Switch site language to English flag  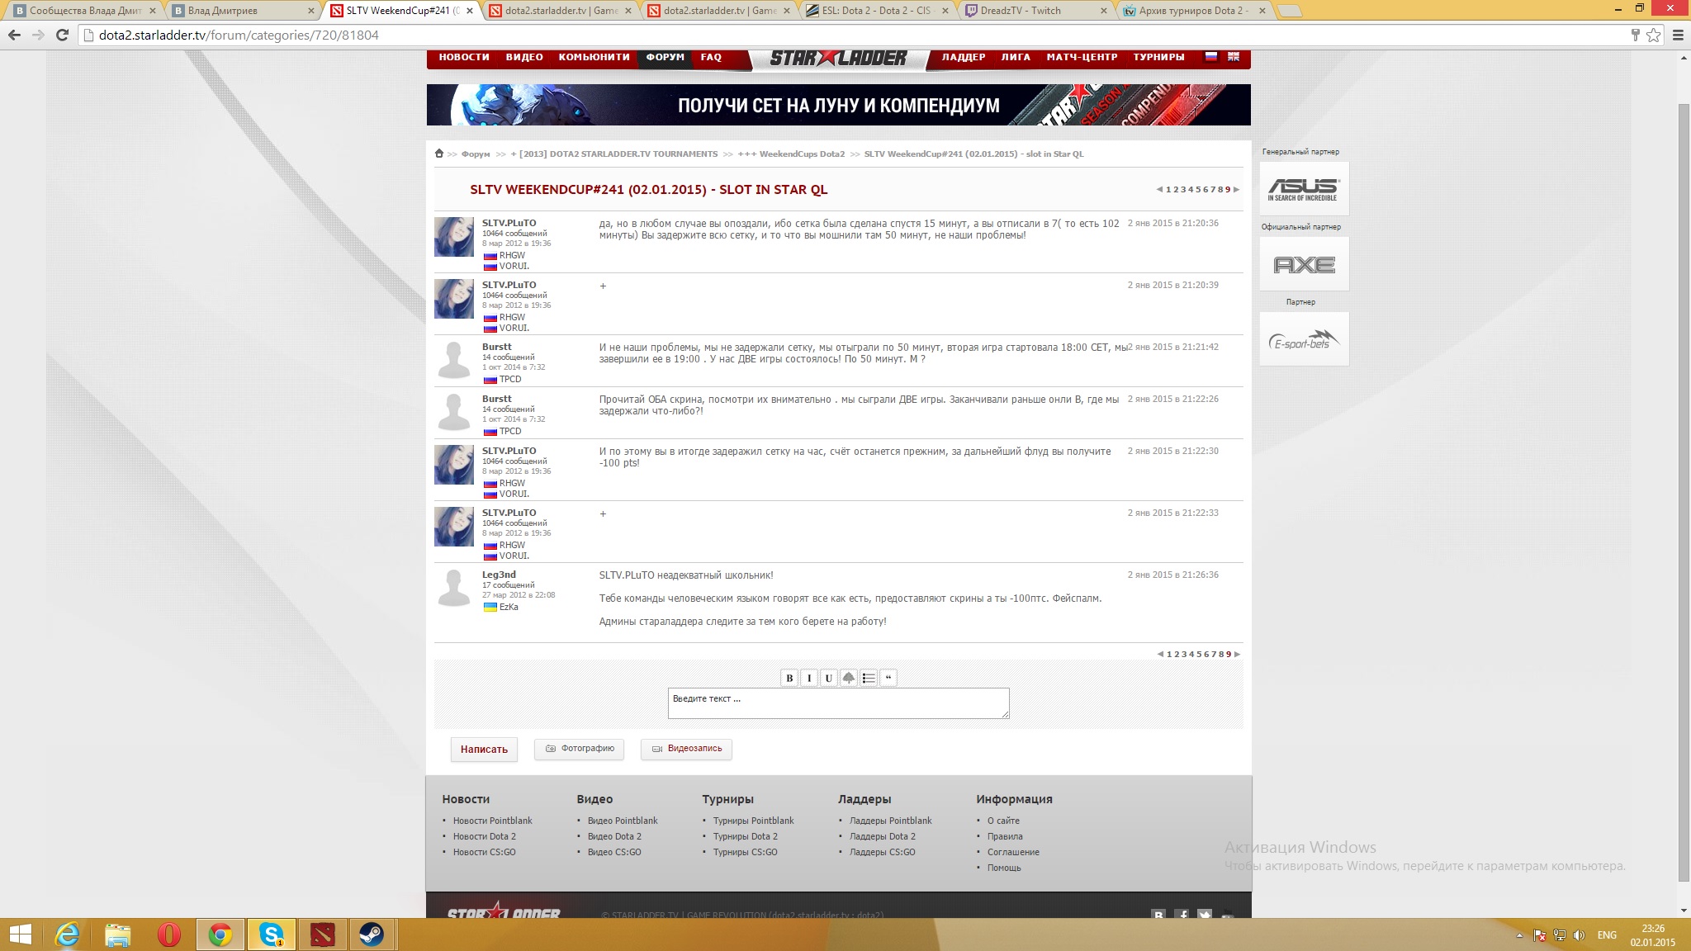coord(1234,57)
